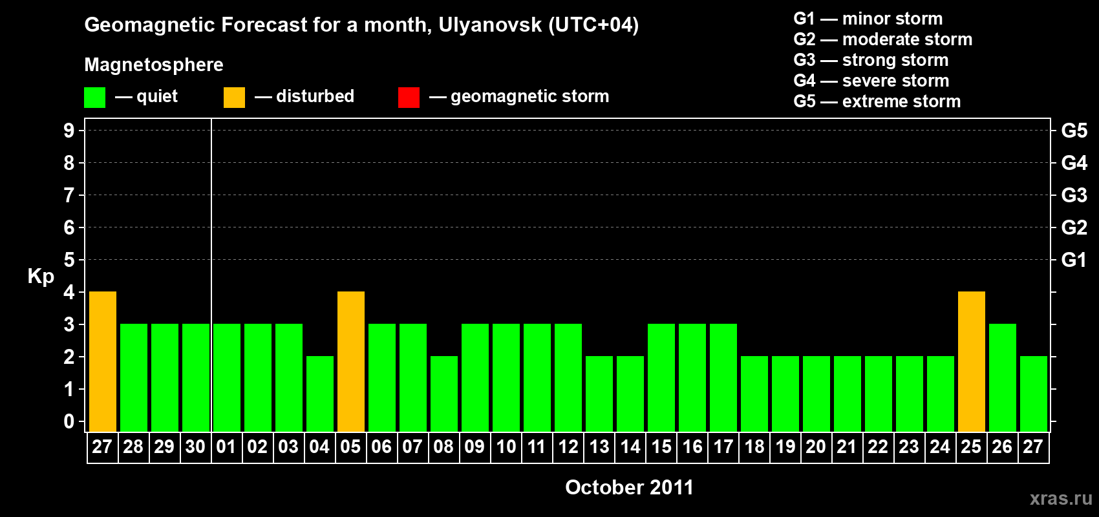The image size is (1099, 517).
Task: Click the date label 05
Action: [350, 447]
